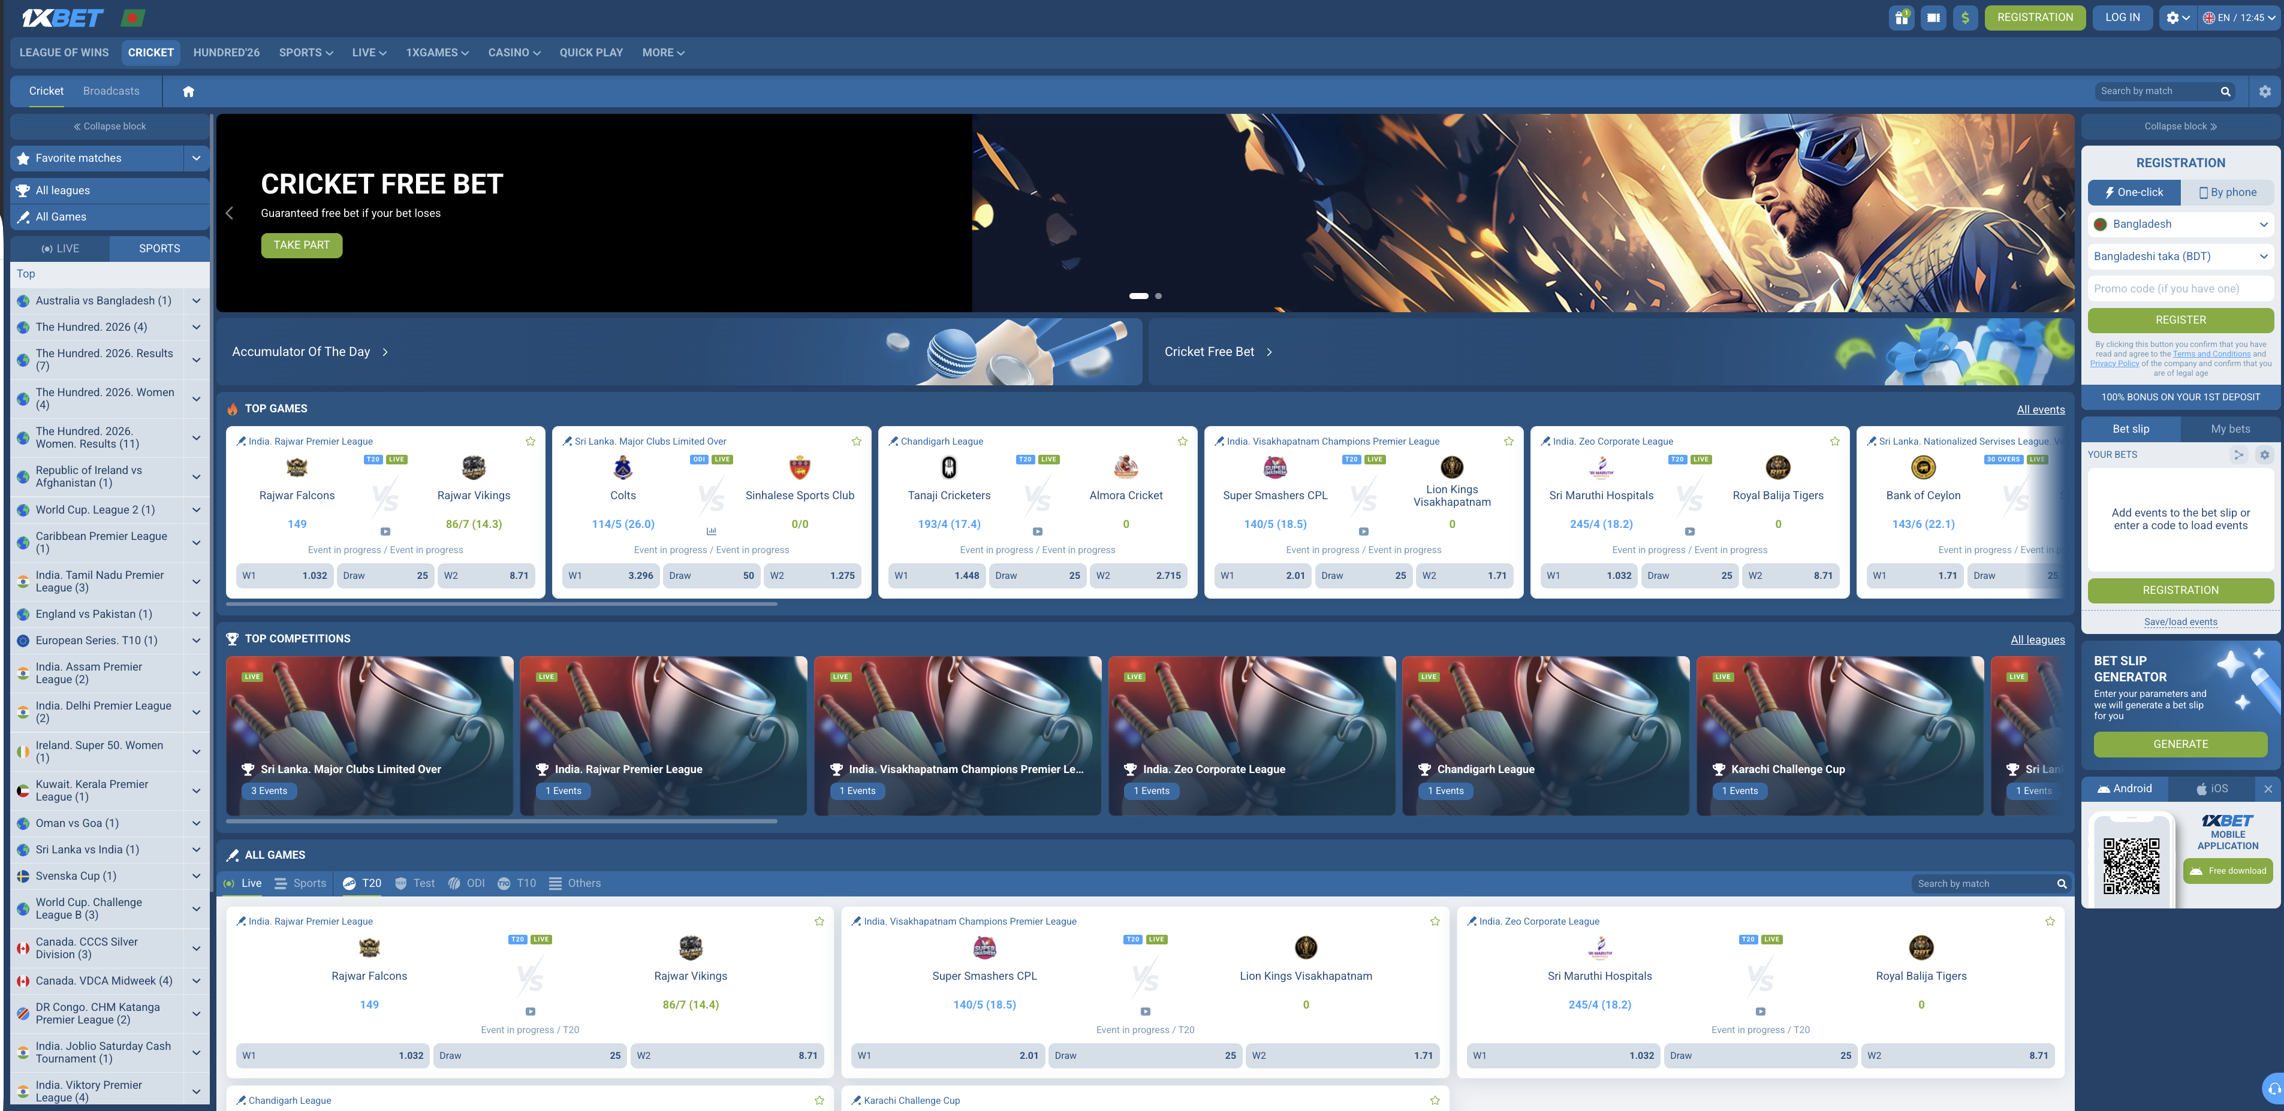Open the MORE menu
The height and width of the screenshot is (1111, 2284).
(x=663, y=52)
